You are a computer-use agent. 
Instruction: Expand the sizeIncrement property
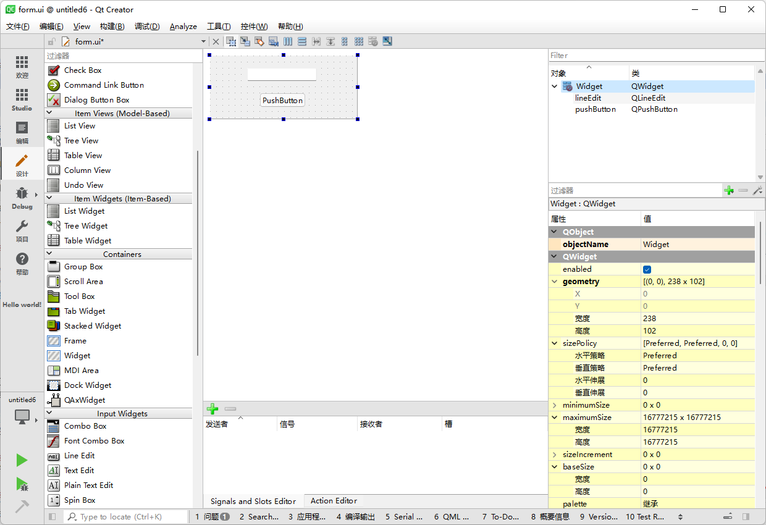[x=554, y=455]
